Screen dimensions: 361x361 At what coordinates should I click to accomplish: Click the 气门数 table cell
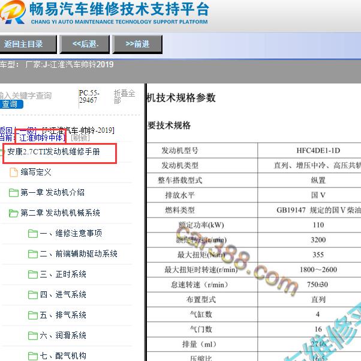pyautogui.click(x=201, y=329)
